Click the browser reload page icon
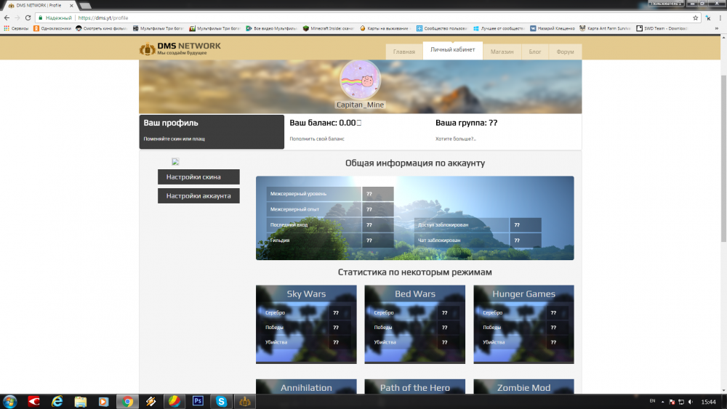Screen dimensions: 727x409 click(x=28, y=17)
